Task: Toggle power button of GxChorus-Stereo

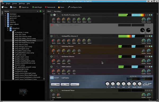Action: 51,56
